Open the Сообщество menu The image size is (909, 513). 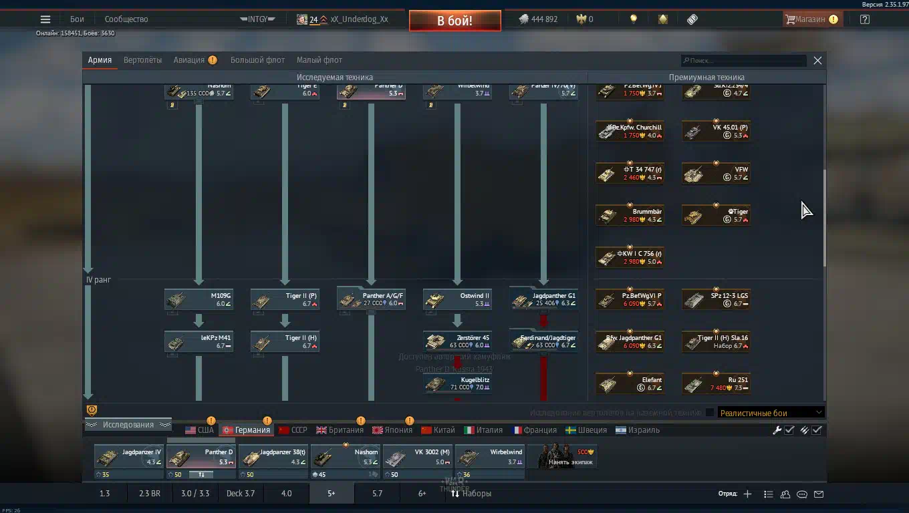[x=126, y=19]
